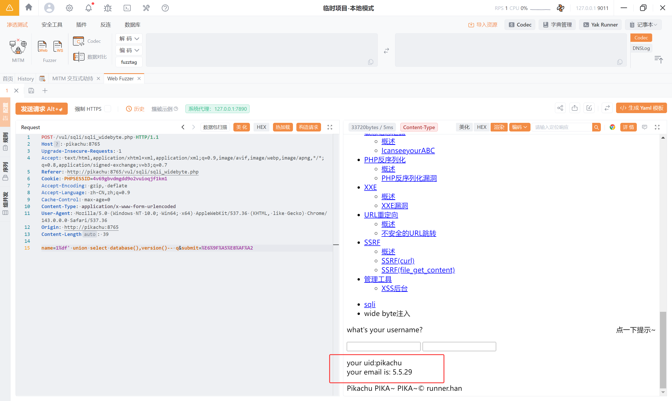Toggle the force HTTPS checkbox
The height and width of the screenshot is (401, 672).
coord(108,109)
